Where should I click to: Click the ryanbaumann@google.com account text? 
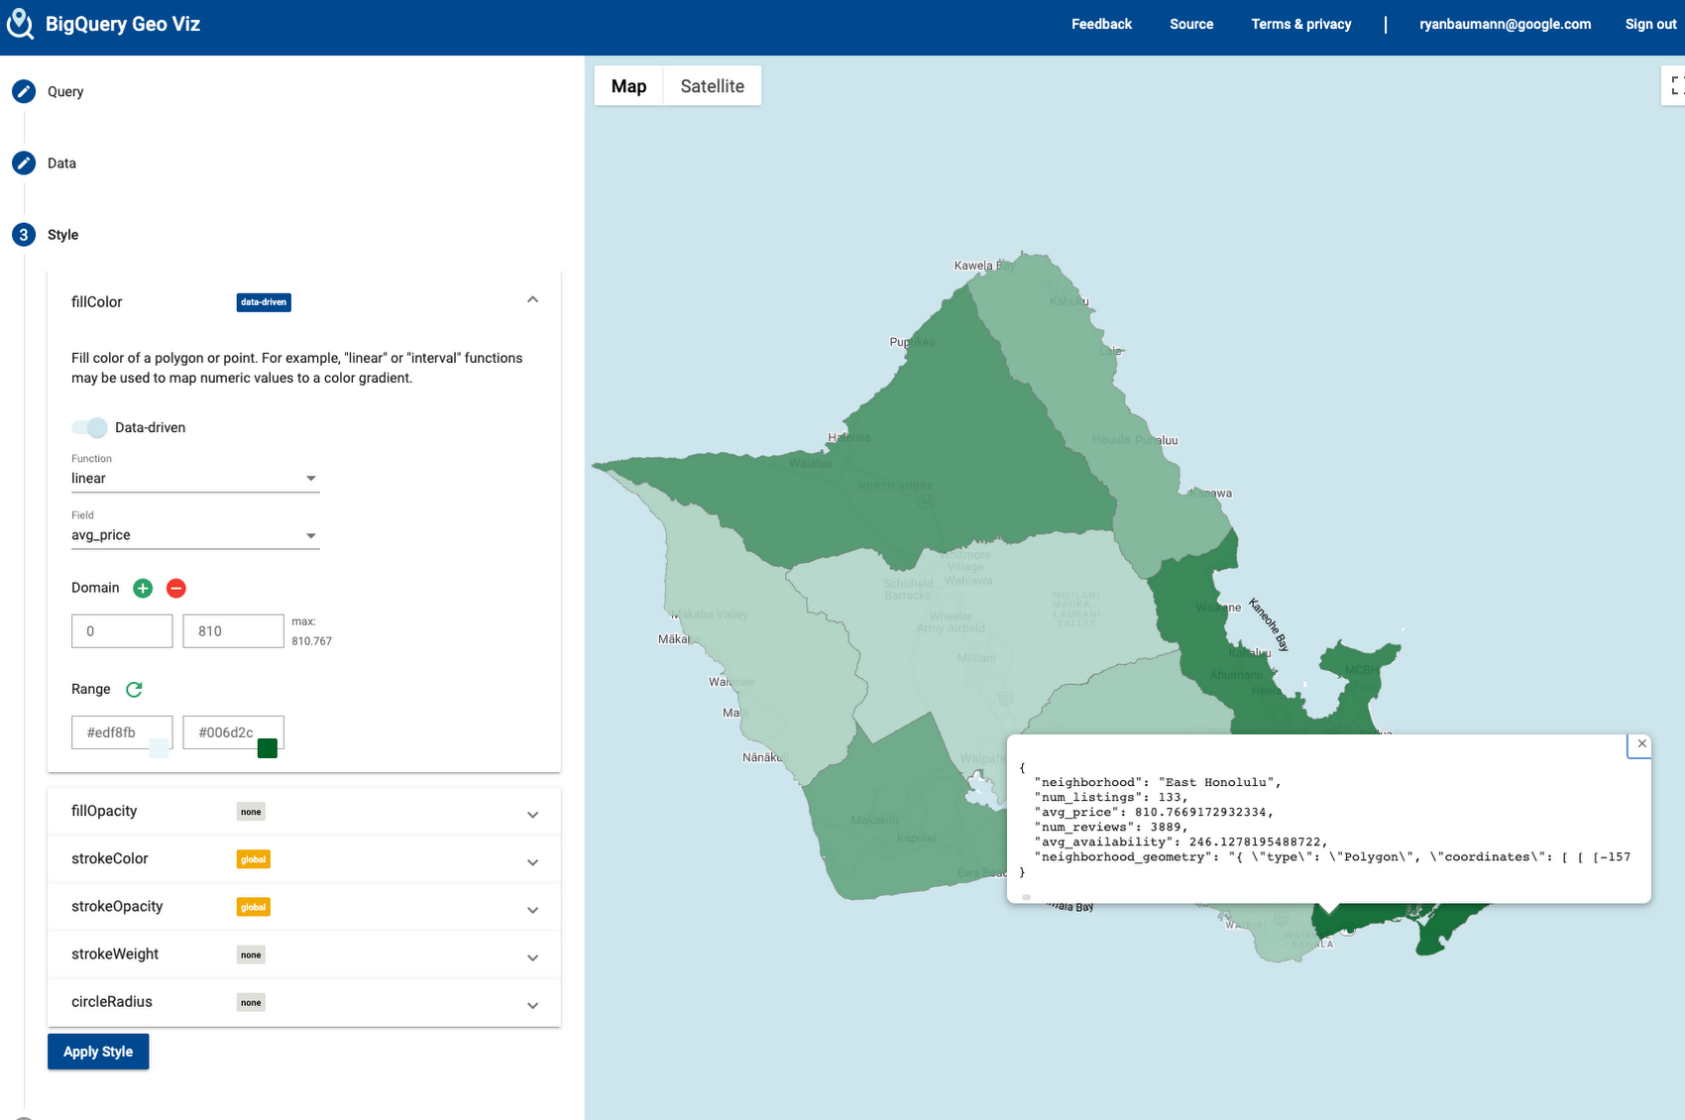pos(1505,24)
